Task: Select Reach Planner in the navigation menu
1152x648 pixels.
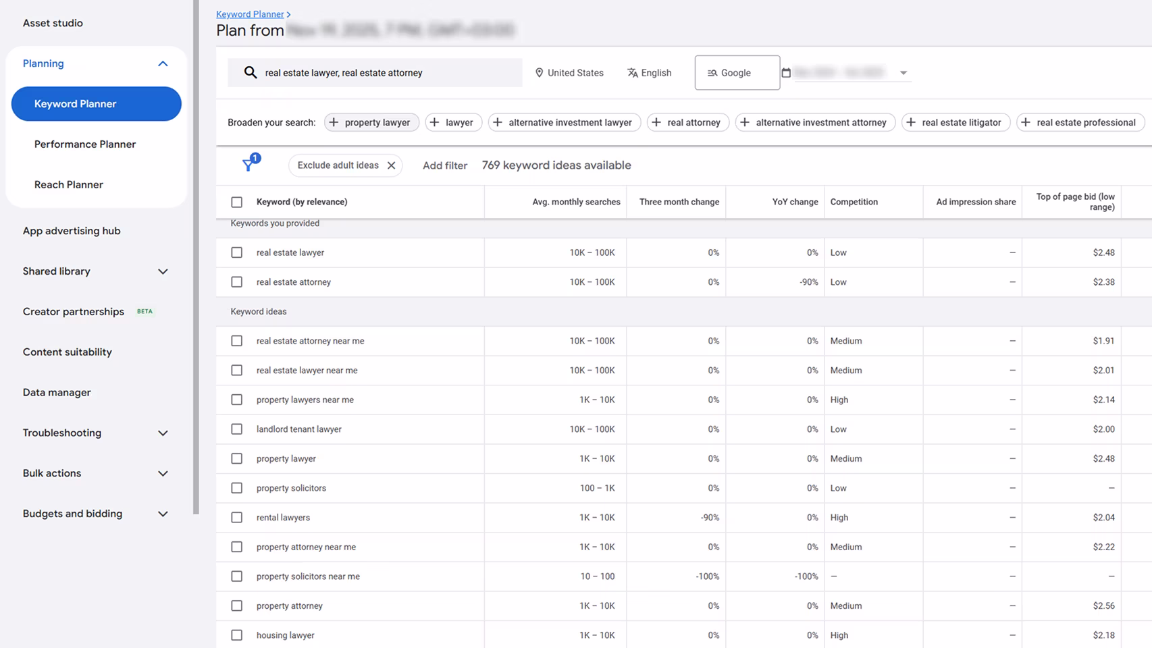Action: click(x=68, y=184)
